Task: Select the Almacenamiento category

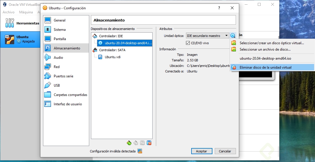Action: tap(66, 48)
